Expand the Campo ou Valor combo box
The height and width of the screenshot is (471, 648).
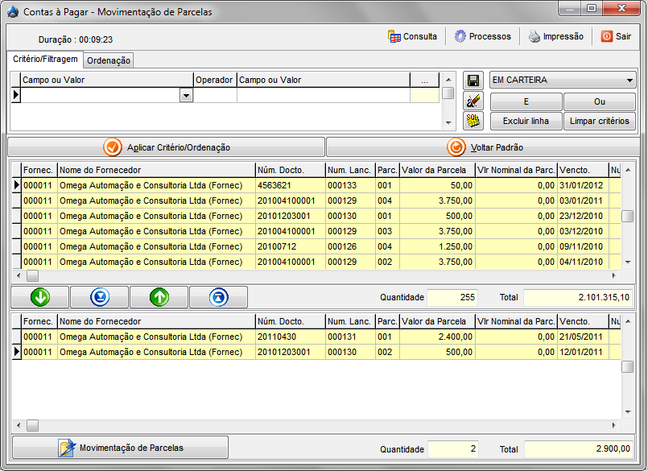coord(186,95)
